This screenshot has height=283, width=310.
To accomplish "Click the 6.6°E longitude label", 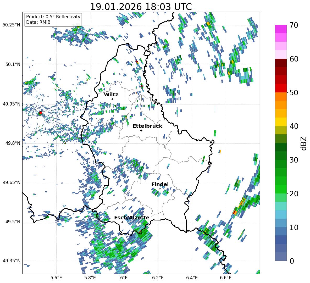I will (226, 278).
